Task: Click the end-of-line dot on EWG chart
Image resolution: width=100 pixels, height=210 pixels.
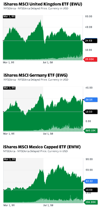Action: tap(83, 100)
